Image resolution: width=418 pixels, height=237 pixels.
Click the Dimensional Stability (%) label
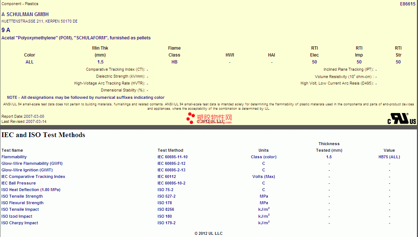coord(123,90)
